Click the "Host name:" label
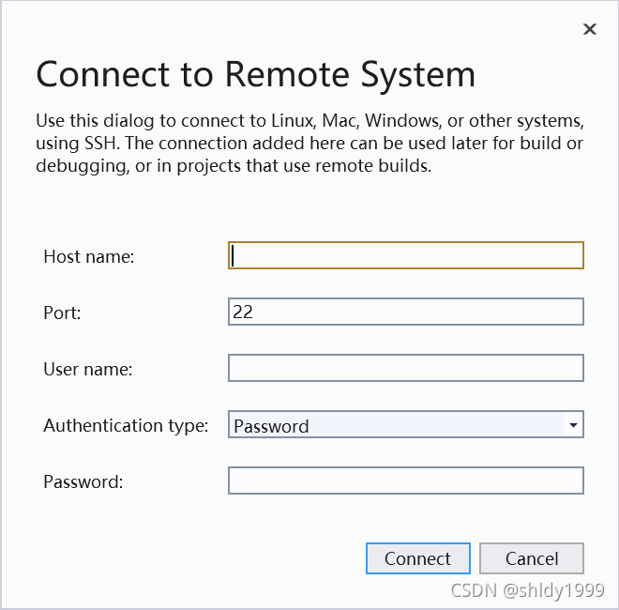 click(x=89, y=256)
